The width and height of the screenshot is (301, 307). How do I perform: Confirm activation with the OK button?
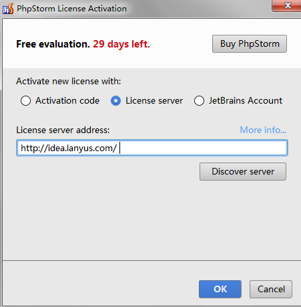point(220,289)
